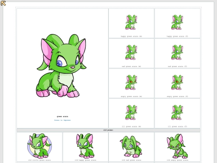
Task: Select the ill green acara (m) thumbnail
Action: 131,112
